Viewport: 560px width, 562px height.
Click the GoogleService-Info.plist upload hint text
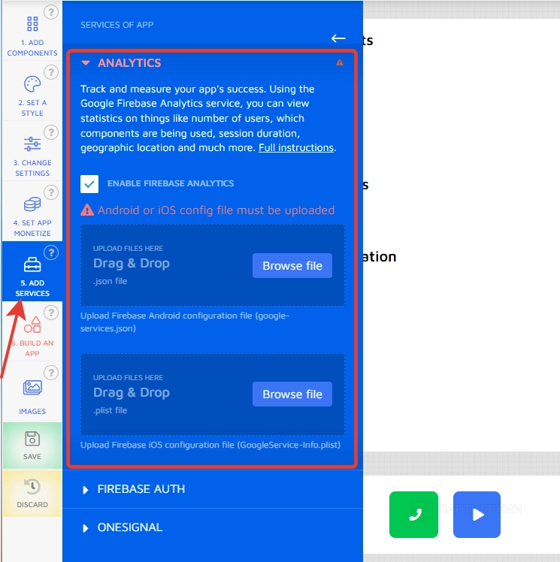point(210,445)
